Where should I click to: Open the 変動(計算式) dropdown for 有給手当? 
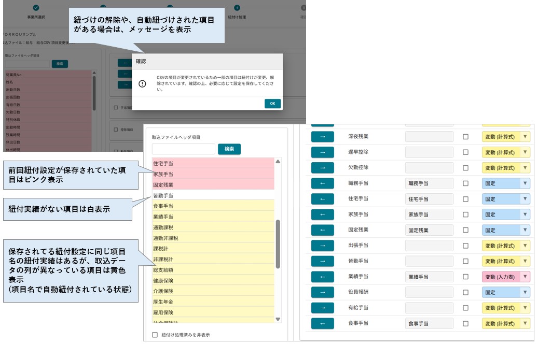click(x=506, y=308)
